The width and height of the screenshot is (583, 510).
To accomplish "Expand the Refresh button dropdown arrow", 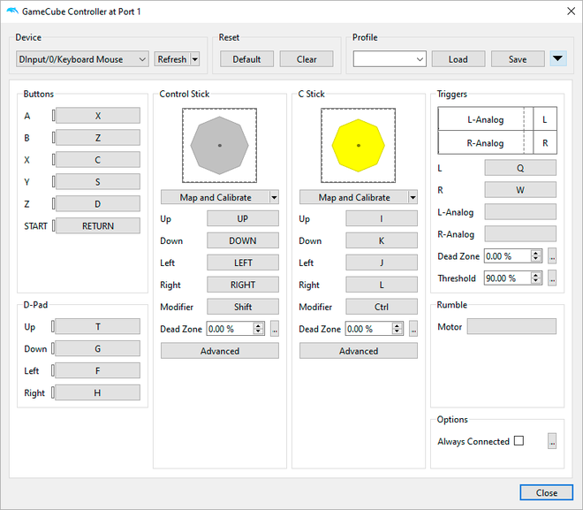I will click(195, 59).
